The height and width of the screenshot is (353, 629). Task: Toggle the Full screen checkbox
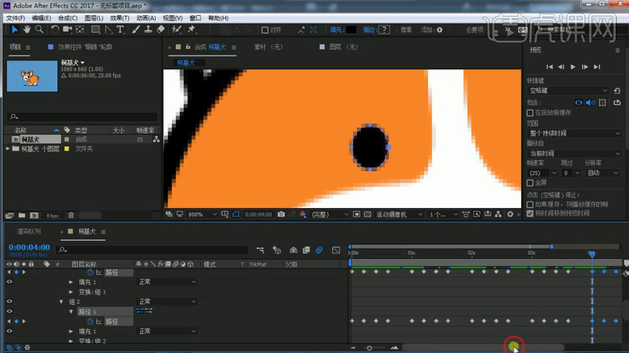tap(530, 183)
